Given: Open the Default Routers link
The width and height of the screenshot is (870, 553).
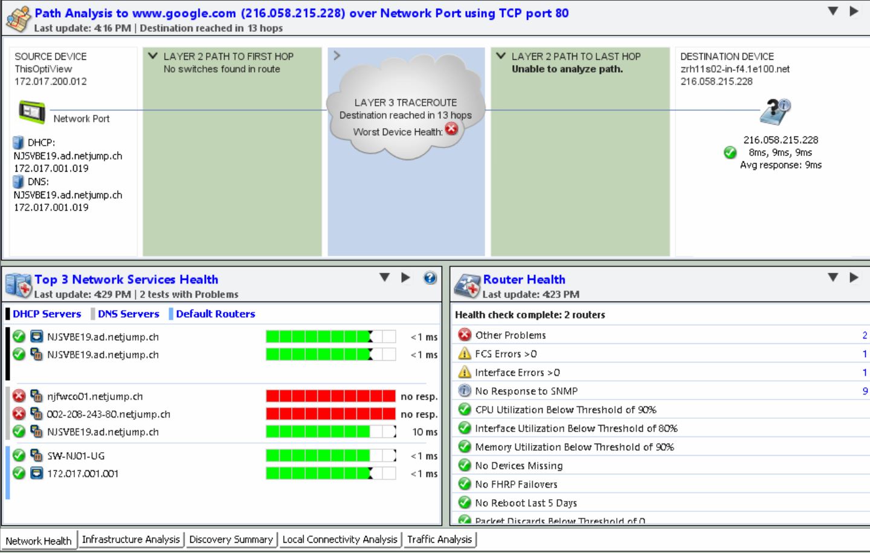Looking at the screenshot, I should pyautogui.click(x=215, y=314).
